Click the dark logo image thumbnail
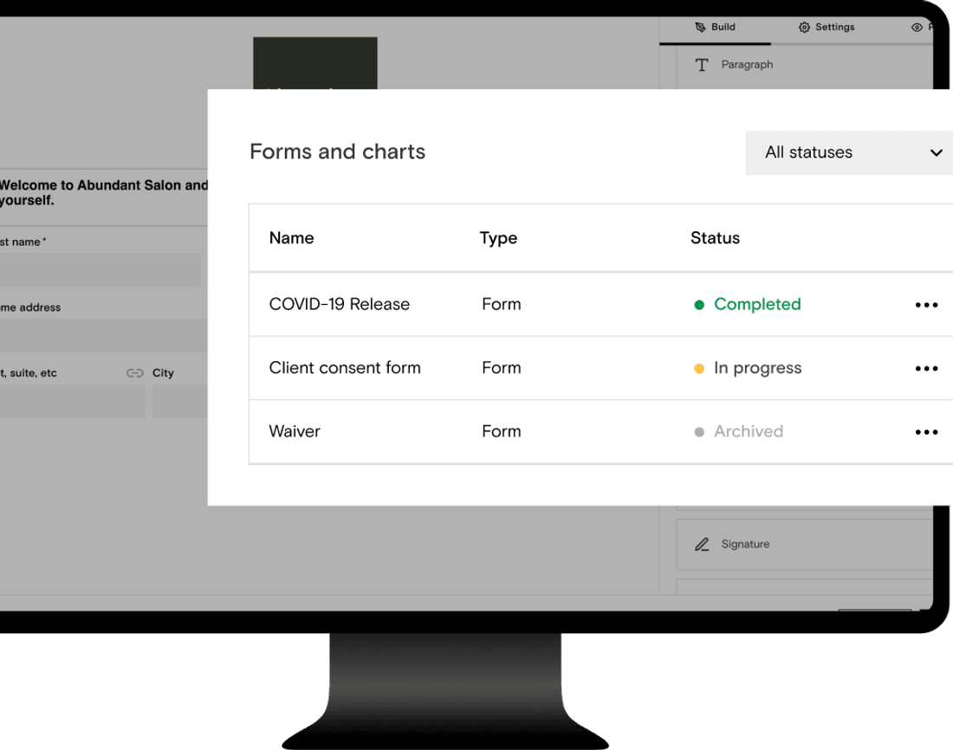The image size is (953, 750). click(x=314, y=63)
